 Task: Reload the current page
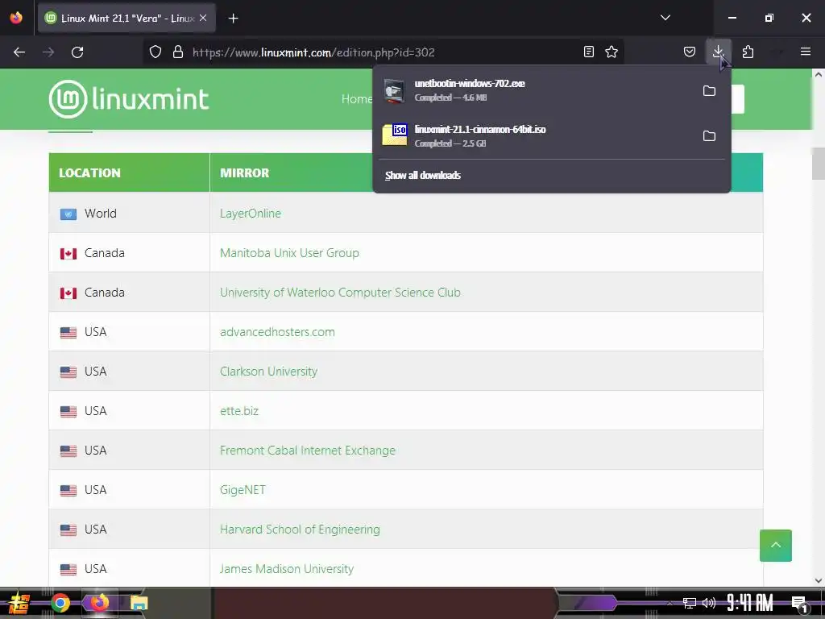tap(77, 52)
